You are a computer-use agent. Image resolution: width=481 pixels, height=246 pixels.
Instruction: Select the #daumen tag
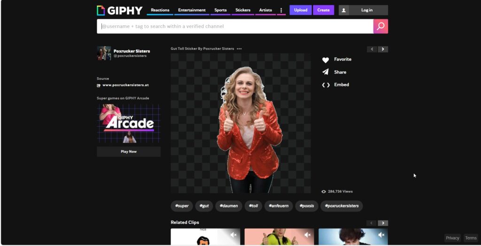(x=229, y=206)
